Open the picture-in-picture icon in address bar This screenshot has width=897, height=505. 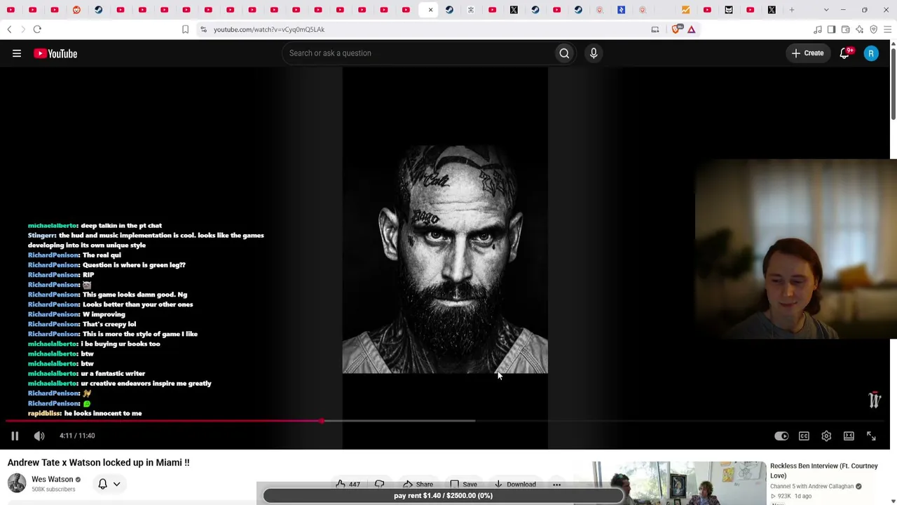[x=655, y=29]
